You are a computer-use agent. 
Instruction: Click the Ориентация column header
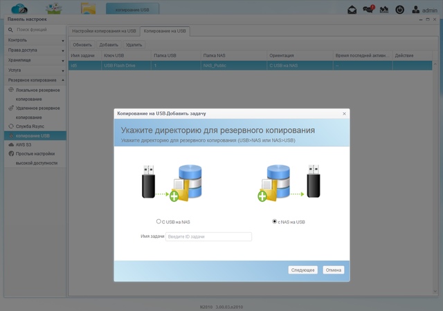(x=300, y=55)
